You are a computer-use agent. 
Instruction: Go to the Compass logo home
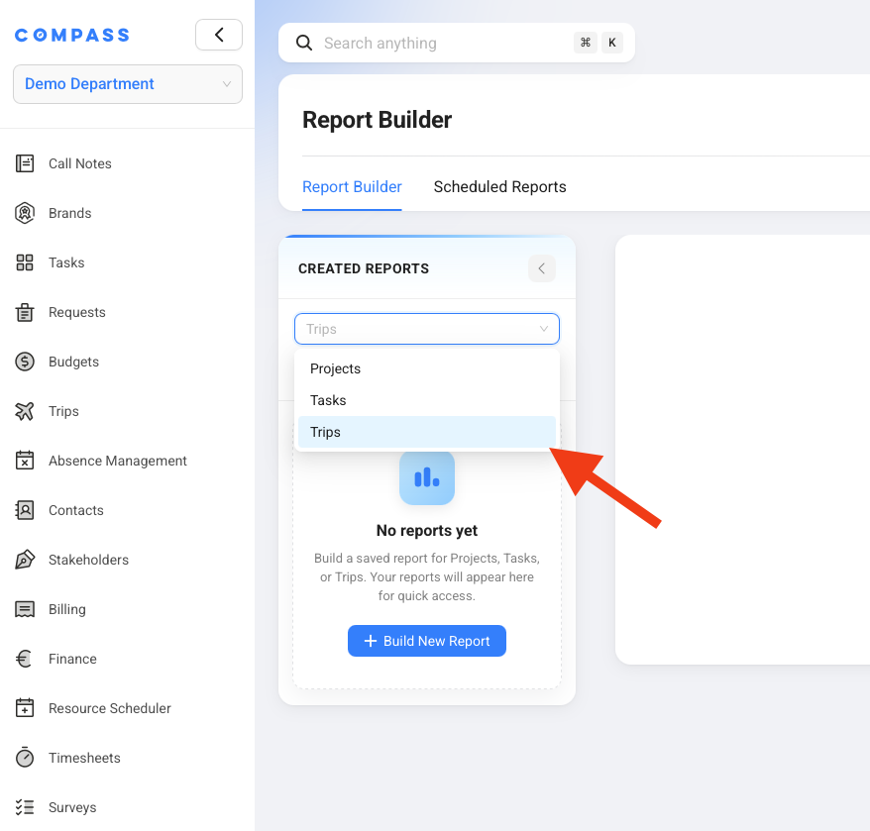coord(72,35)
